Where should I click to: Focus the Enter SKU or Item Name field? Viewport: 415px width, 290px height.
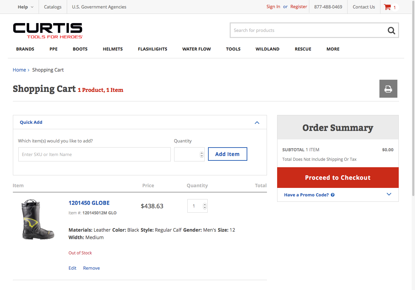click(94, 154)
